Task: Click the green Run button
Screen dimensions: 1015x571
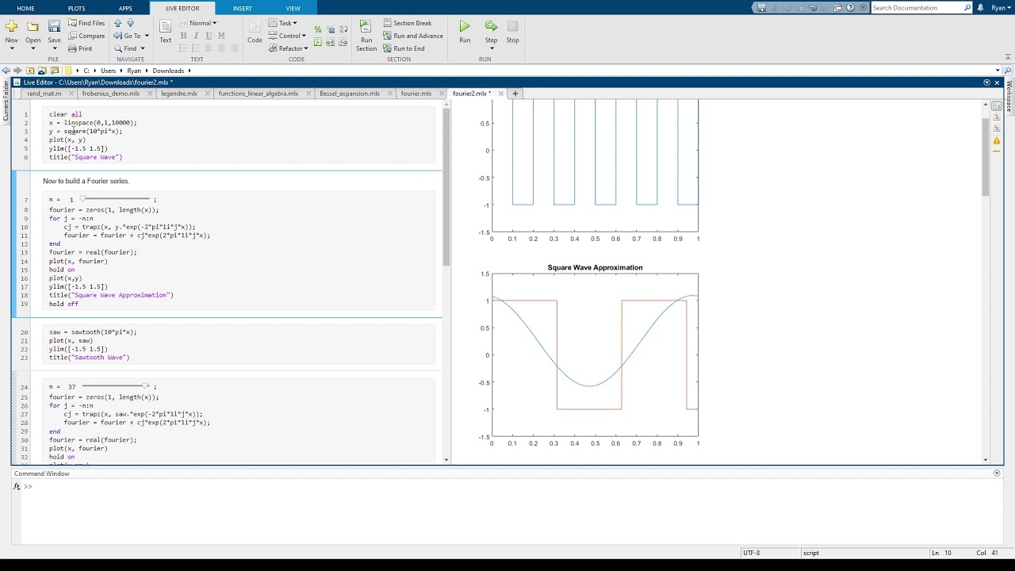Action: (465, 31)
